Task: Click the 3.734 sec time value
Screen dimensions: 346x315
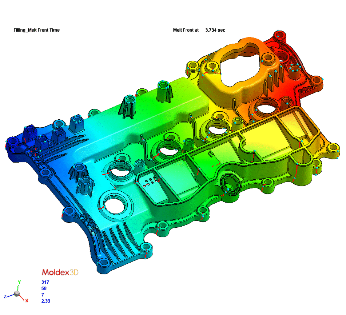Action: pyautogui.click(x=215, y=30)
